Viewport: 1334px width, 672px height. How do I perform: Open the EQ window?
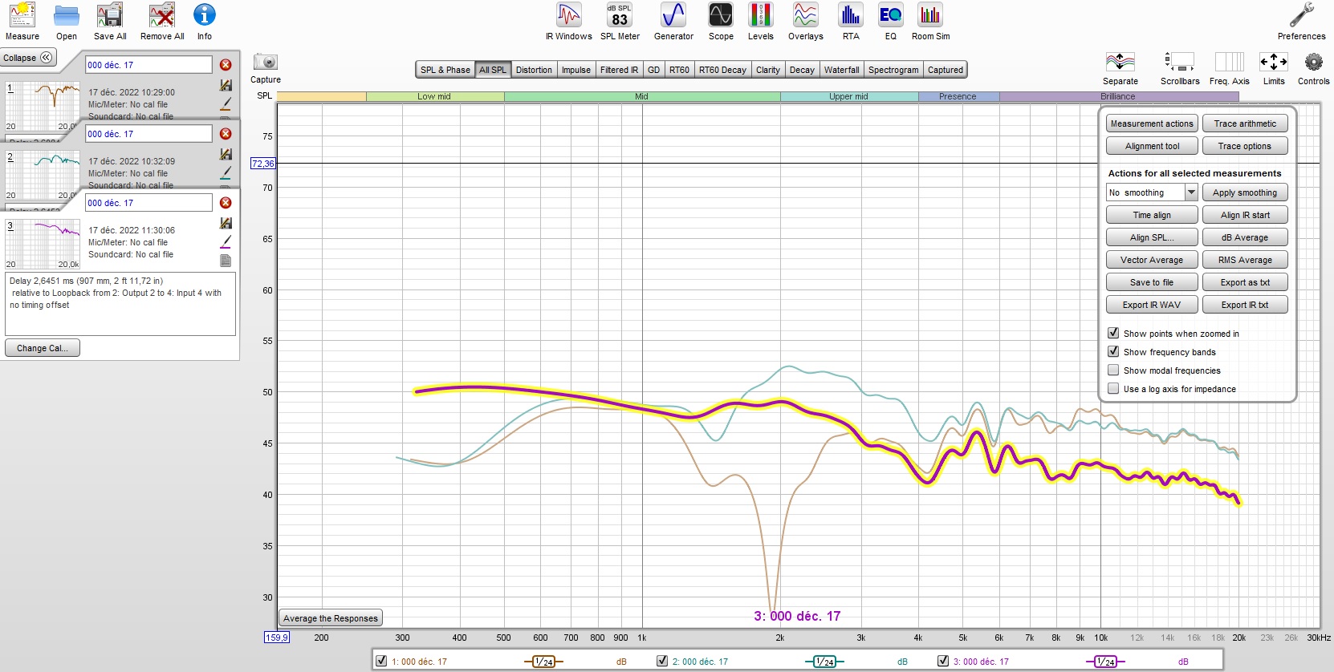(890, 22)
